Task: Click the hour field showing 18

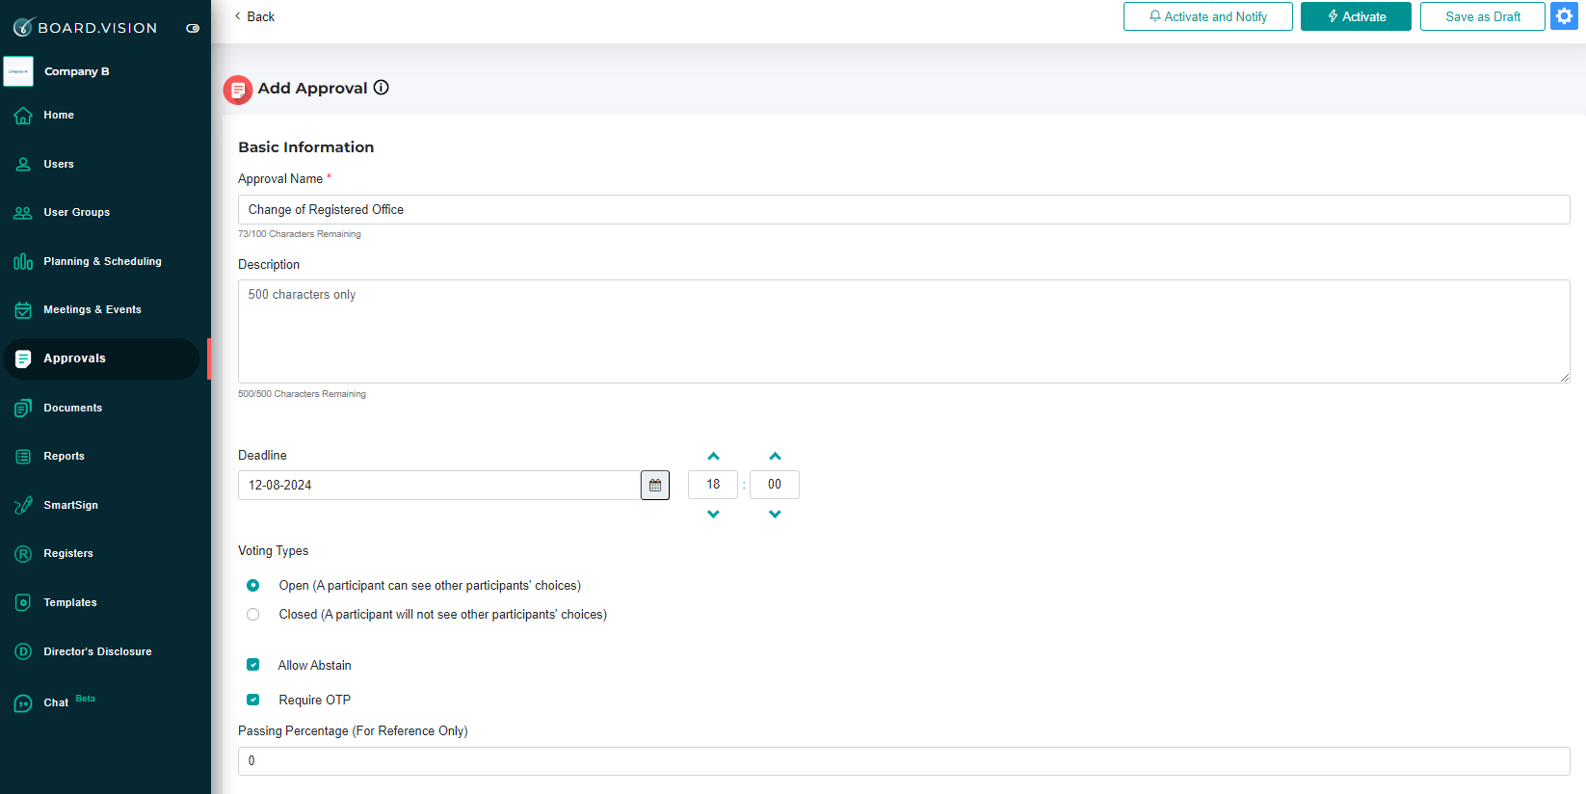Action: click(713, 485)
